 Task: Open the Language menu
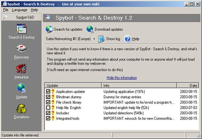(19, 10)
